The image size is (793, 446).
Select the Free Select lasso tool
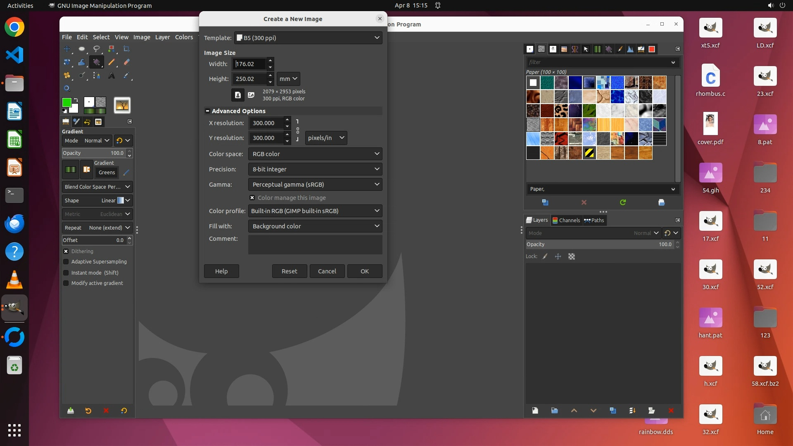[96, 49]
